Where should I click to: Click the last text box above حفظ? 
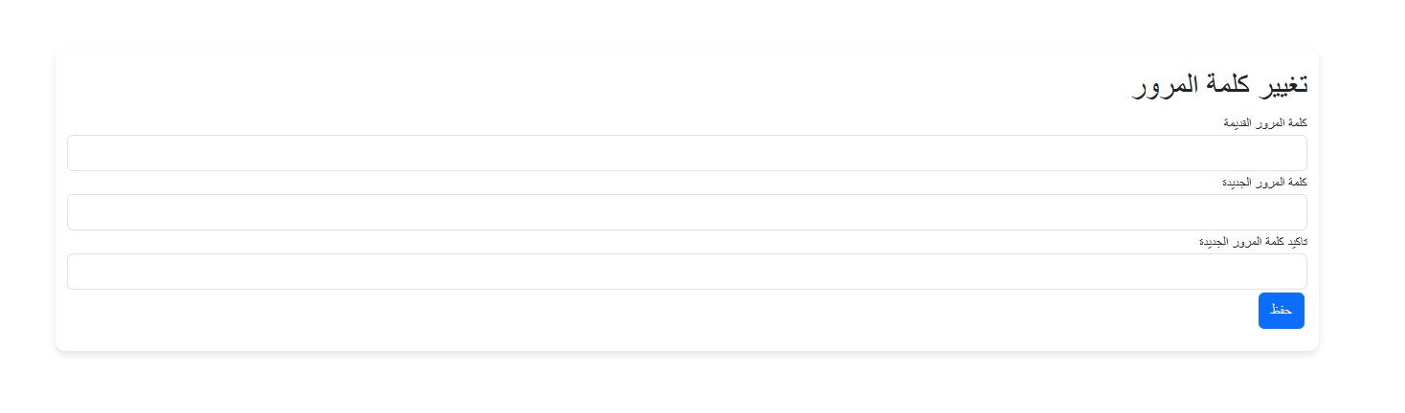[687, 272]
